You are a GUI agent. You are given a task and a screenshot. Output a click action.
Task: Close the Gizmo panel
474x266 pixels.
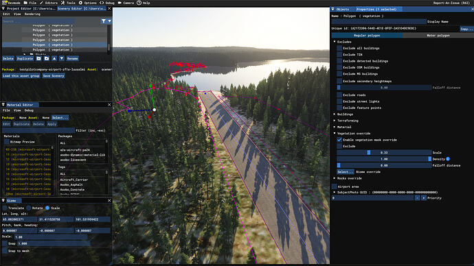(x=109, y=201)
